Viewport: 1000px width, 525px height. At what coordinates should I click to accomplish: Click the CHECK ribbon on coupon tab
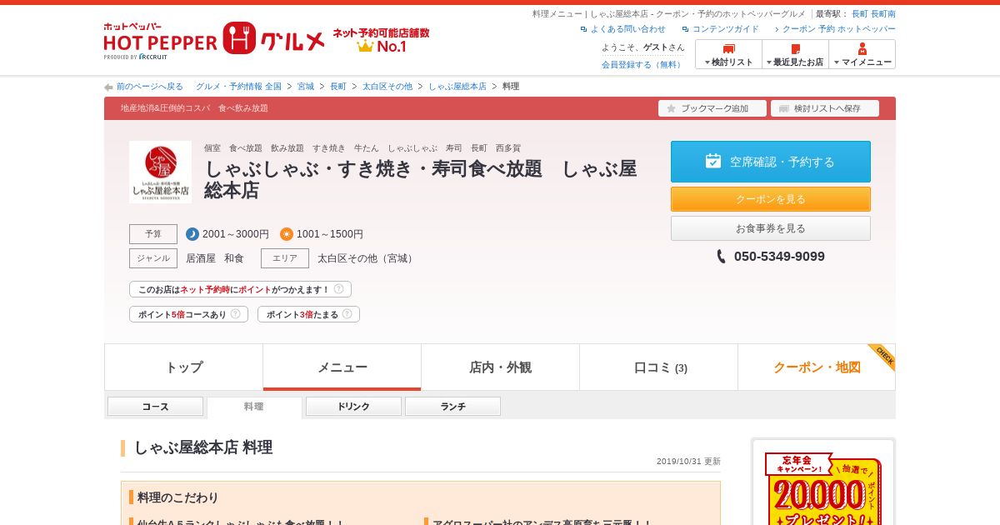point(882,357)
